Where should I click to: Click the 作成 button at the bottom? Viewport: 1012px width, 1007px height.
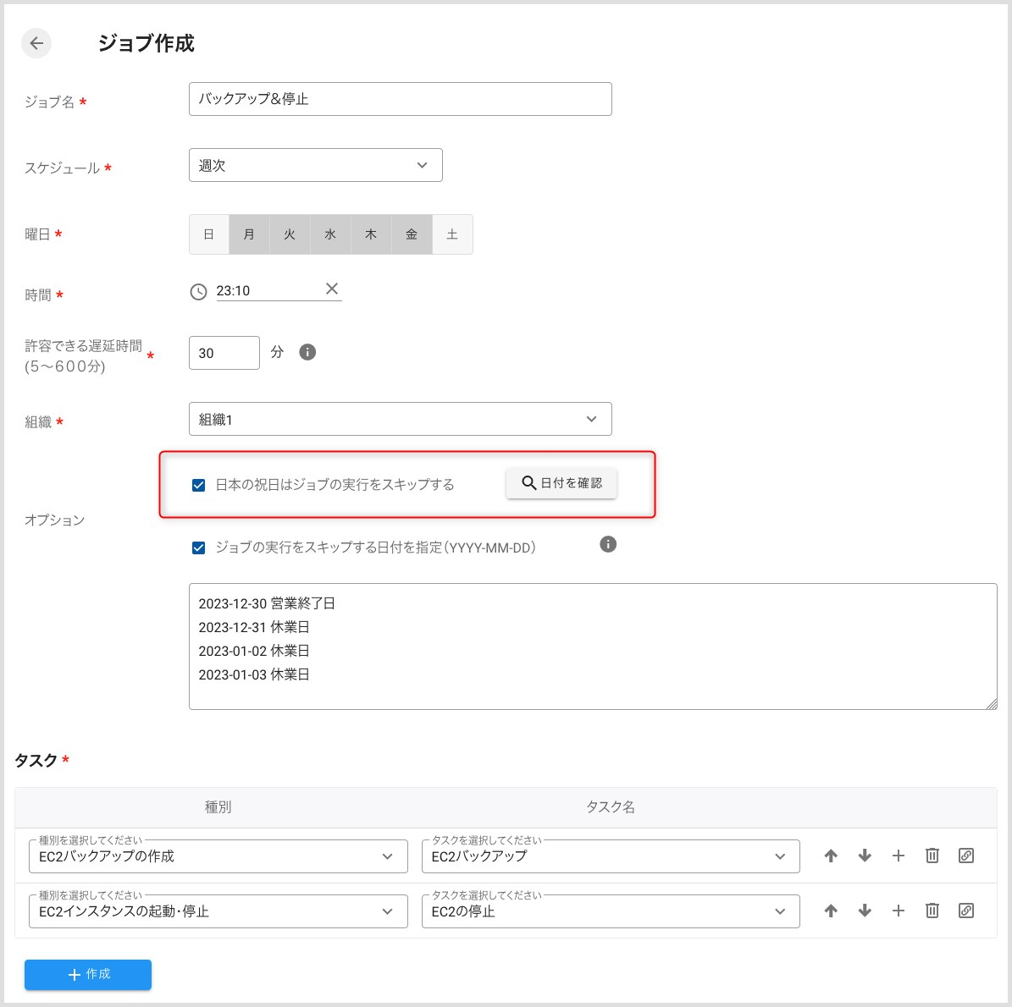coord(87,974)
